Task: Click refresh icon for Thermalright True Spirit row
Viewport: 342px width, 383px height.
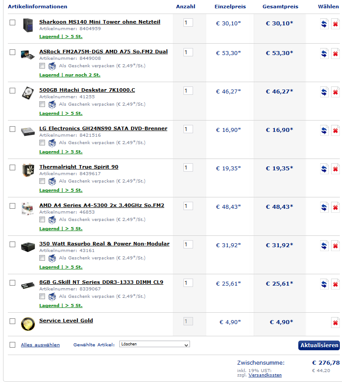Action: [x=324, y=169]
